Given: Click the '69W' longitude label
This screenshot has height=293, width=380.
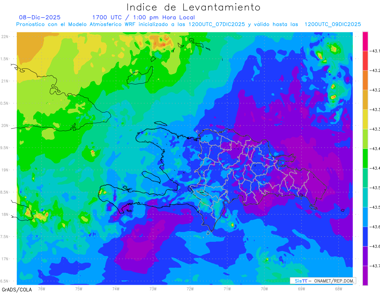Looking at the screenshot, I should tap(301, 289).
